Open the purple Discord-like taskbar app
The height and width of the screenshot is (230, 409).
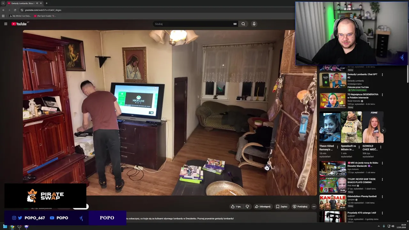pos(27,226)
